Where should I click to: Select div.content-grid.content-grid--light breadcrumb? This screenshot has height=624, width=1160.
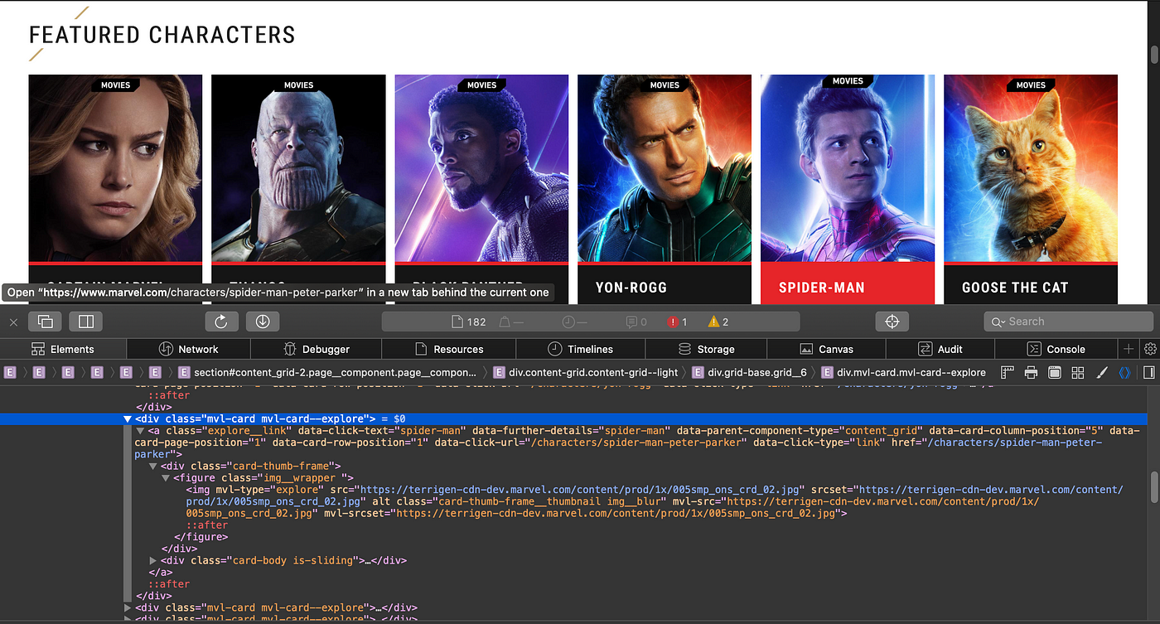[x=585, y=373]
